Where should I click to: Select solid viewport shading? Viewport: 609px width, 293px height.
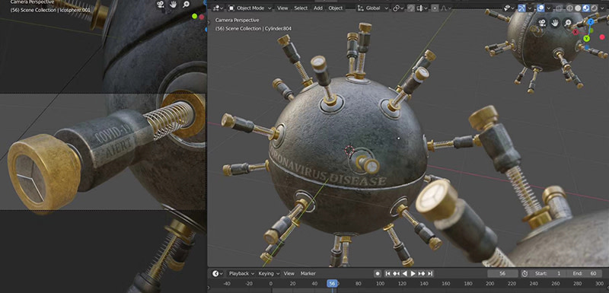point(578,8)
